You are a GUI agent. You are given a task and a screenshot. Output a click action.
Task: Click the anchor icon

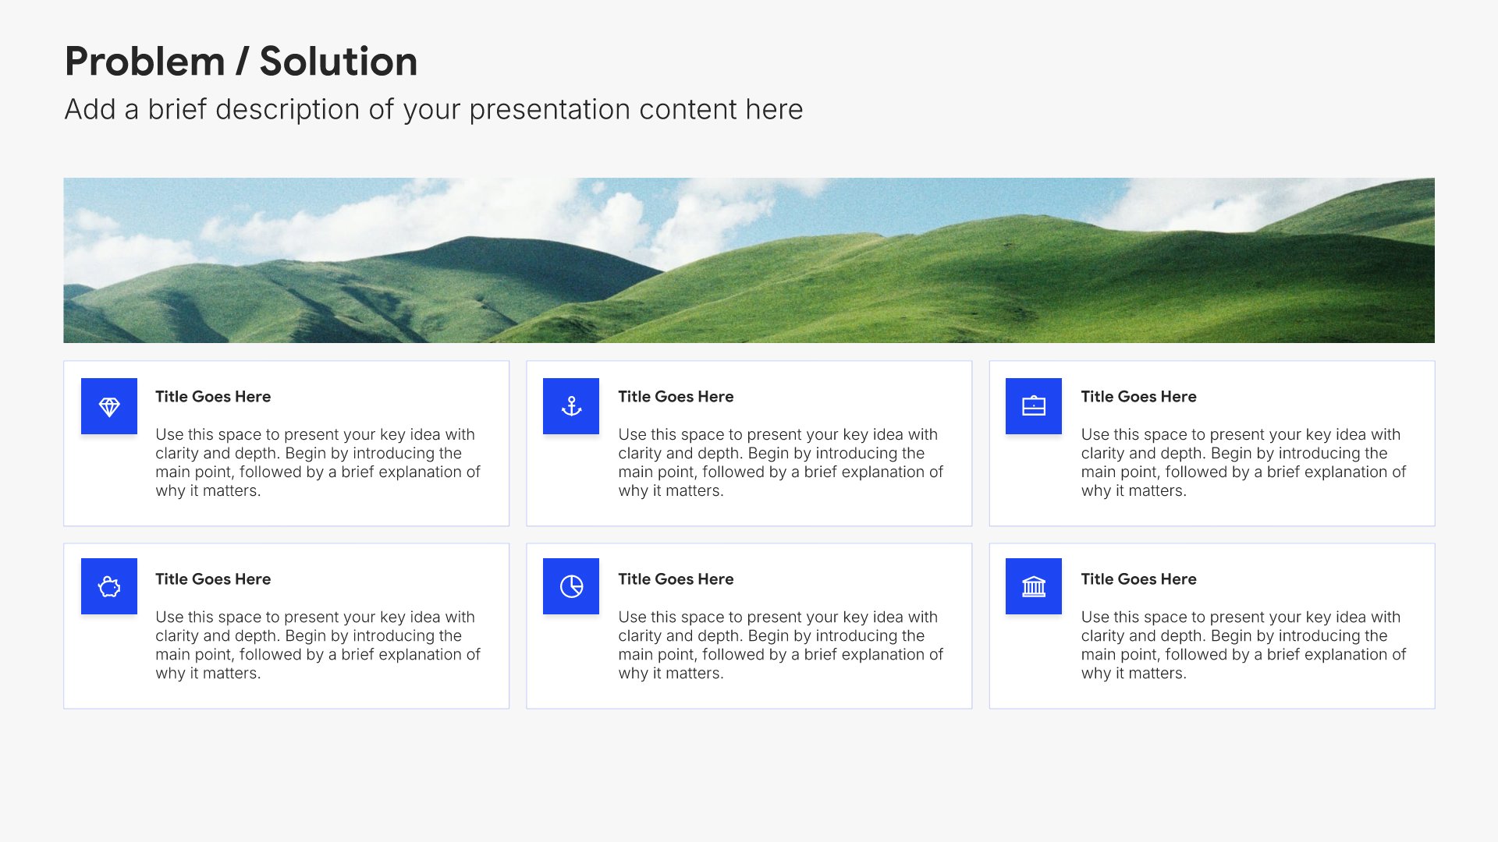coord(571,406)
